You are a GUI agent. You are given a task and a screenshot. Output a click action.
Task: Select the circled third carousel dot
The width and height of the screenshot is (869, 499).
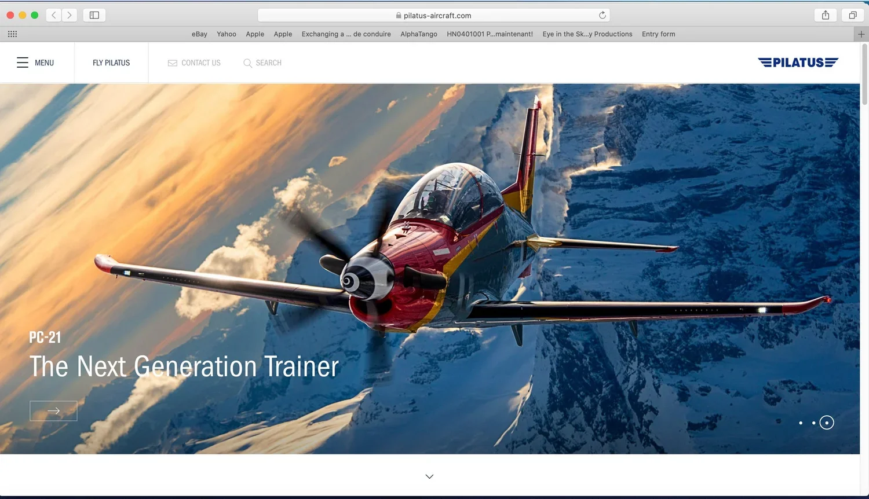(827, 423)
